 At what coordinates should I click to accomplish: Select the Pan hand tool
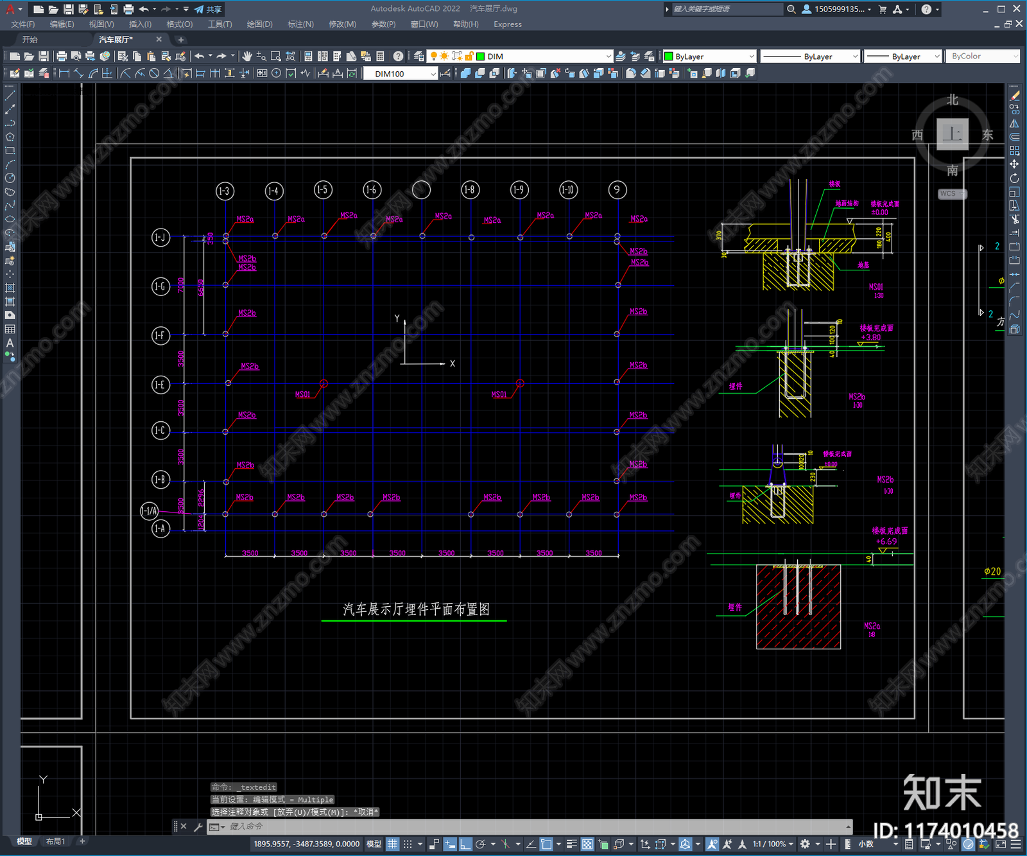tap(247, 57)
